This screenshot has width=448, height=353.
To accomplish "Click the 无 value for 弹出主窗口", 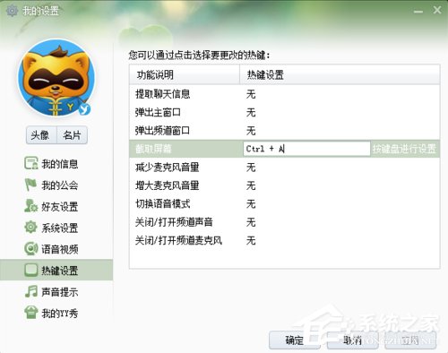I will click(251, 112).
